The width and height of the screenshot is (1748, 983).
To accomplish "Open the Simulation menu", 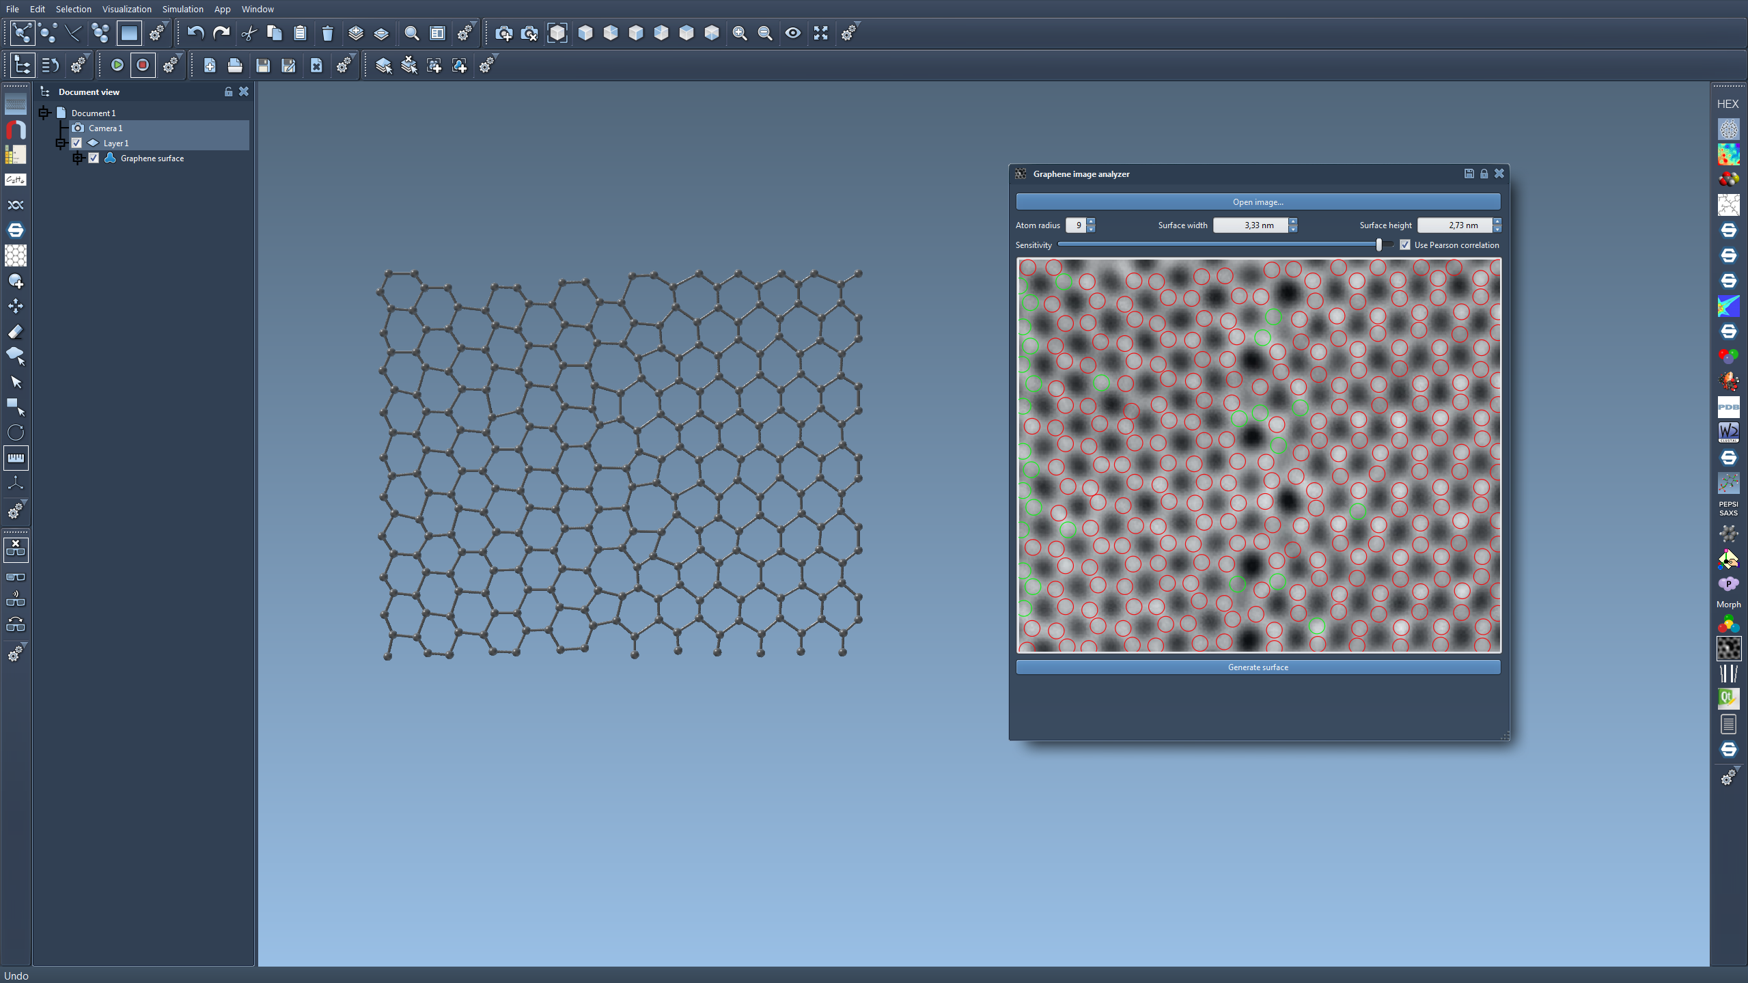I will (182, 9).
